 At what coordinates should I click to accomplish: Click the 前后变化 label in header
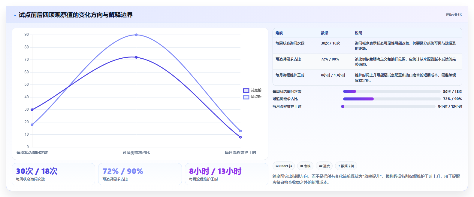(x=454, y=14)
